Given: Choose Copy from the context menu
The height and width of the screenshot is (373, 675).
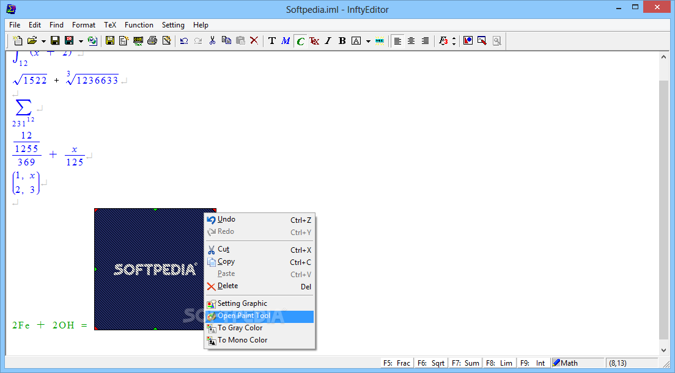Looking at the screenshot, I should [260, 262].
